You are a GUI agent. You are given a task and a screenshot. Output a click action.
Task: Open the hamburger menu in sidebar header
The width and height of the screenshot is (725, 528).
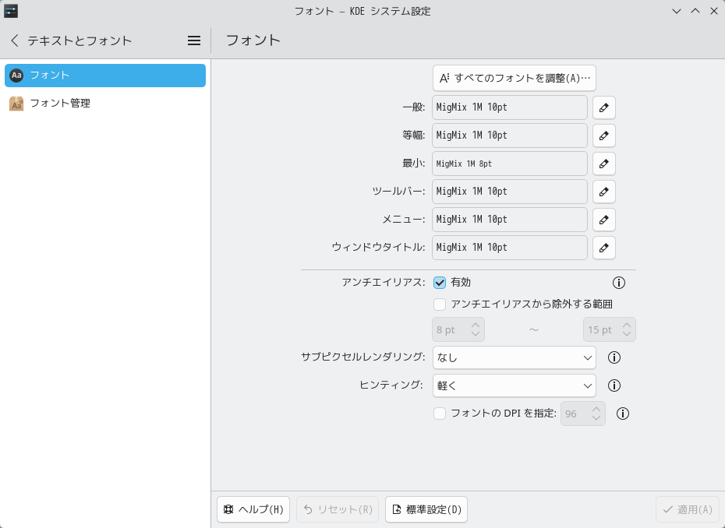point(194,40)
